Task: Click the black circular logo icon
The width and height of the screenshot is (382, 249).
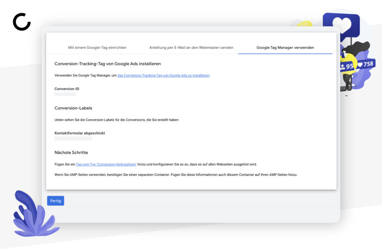Action: pyautogui.click(x=22, y=22)
